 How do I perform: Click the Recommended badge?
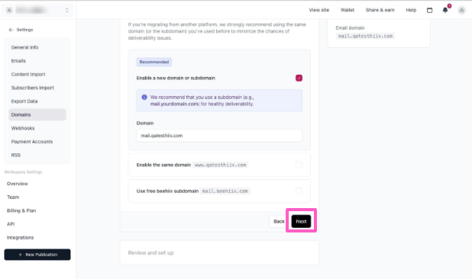(154, 63)
